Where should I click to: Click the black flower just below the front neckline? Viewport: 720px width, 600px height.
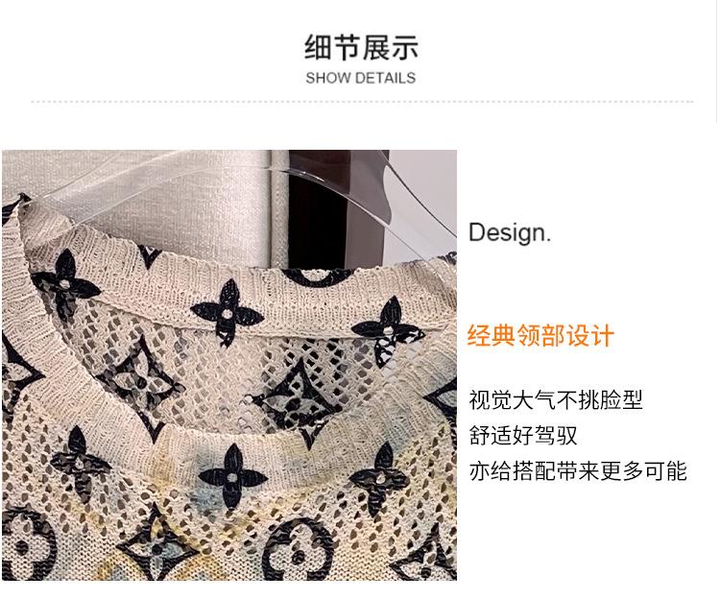click(x=233, y=476)
